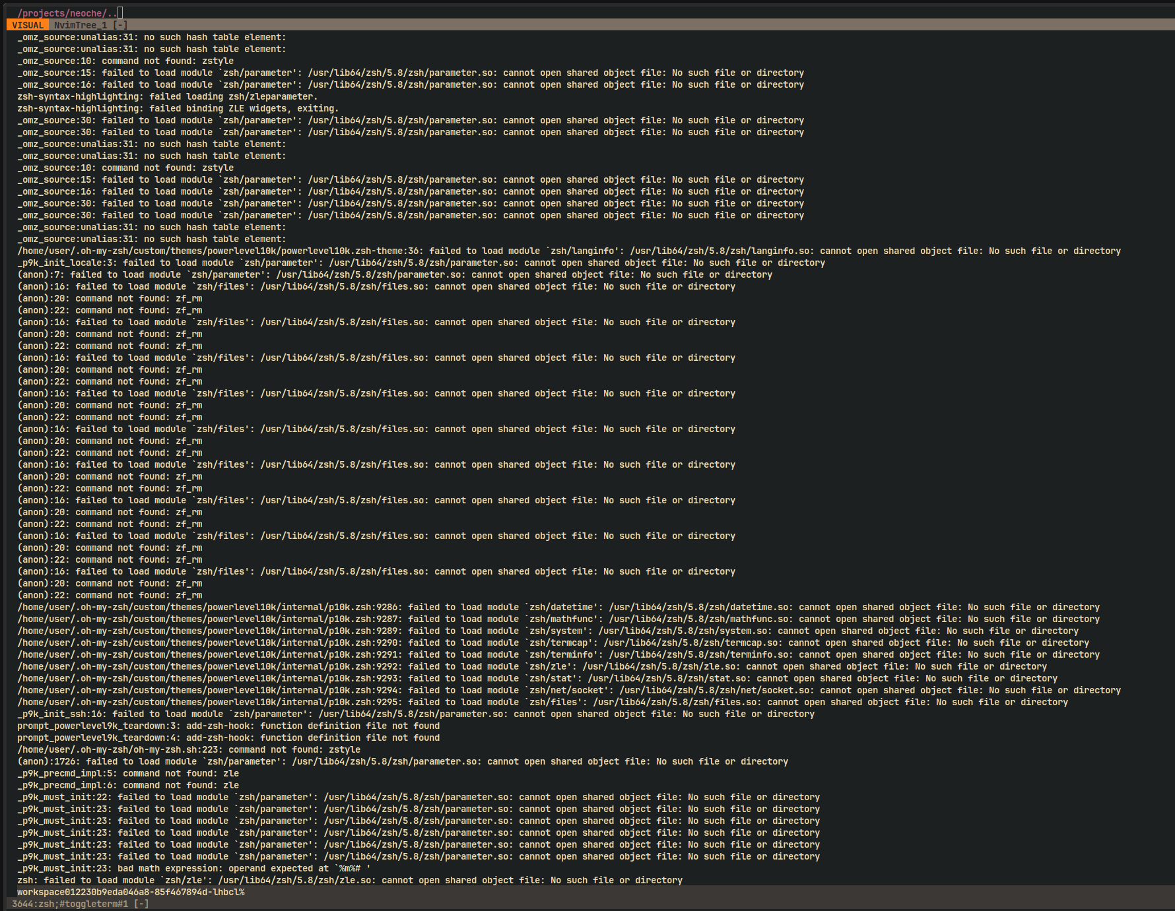Click the 'failed loading zsh/zleparameter' message
Viewport: 1175px width, 911px height.
coord(167,97)
